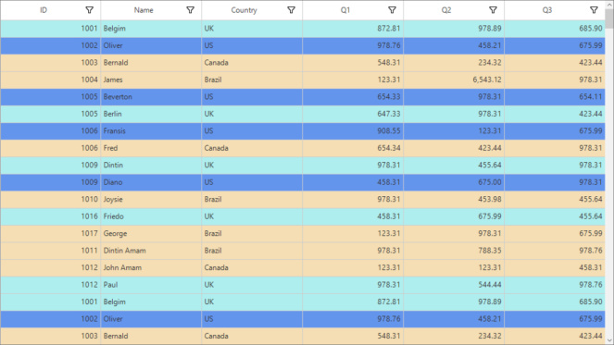Select the Friedo name cell
This screenshot has width=614, height=345.
coord(151,216)
